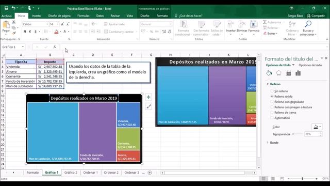Open the Archivo menu
330x186 pixels.
pyautogui.click(x=7, y=16)
